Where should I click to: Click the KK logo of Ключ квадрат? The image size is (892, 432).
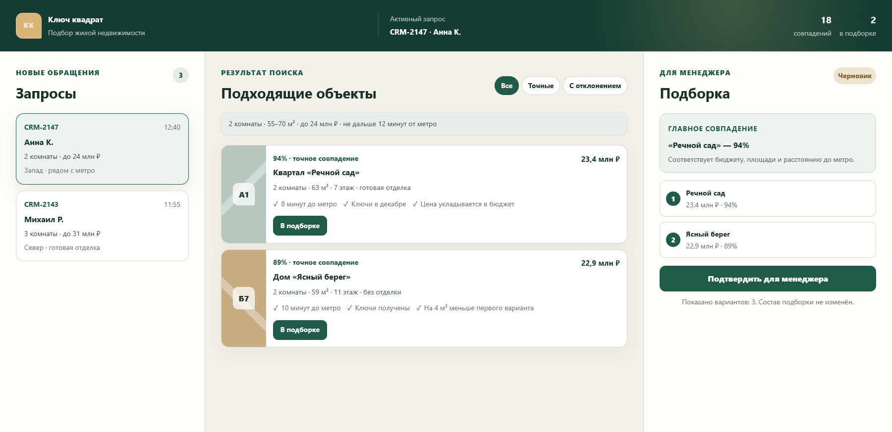29,26
